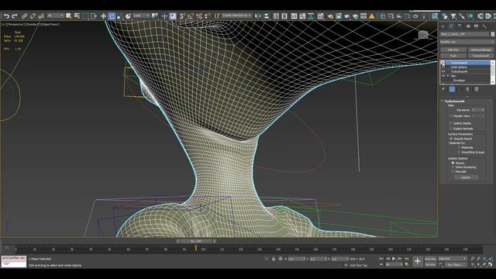Choose the Rectangular Selection Region icon
The width and height of the screenshot is (496, 279).
[85, 15]
